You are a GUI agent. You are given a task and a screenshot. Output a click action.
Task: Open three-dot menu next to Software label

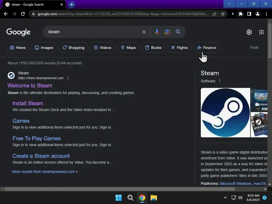(x=220, y=81)
